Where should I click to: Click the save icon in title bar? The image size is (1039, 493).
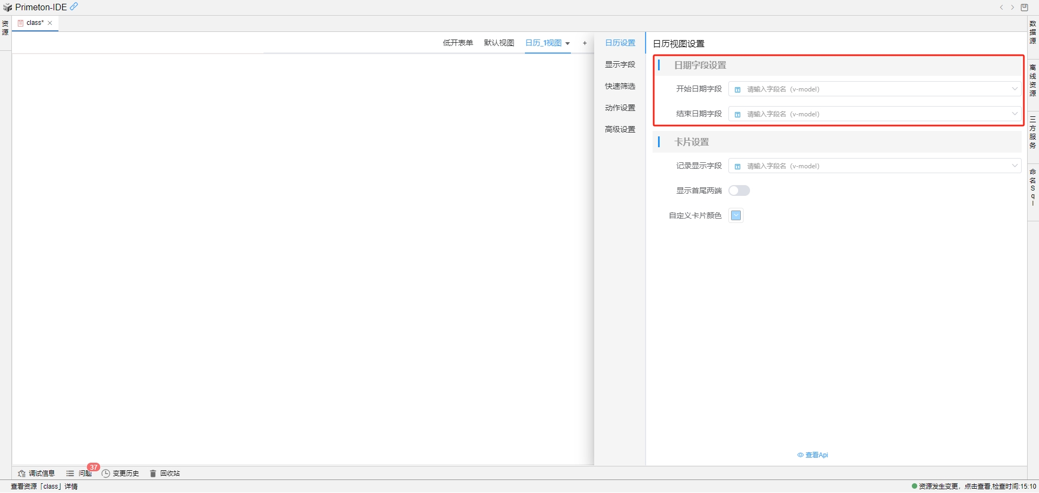tap(1024, 8)
